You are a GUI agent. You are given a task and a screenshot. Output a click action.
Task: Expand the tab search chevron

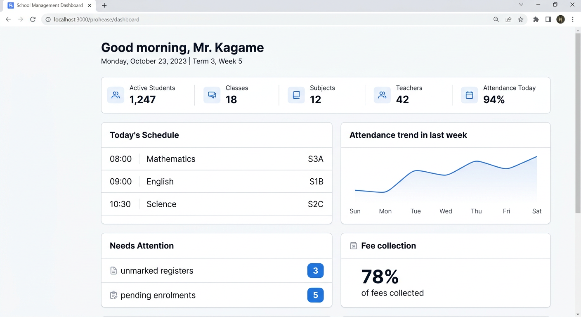(521, 5)
